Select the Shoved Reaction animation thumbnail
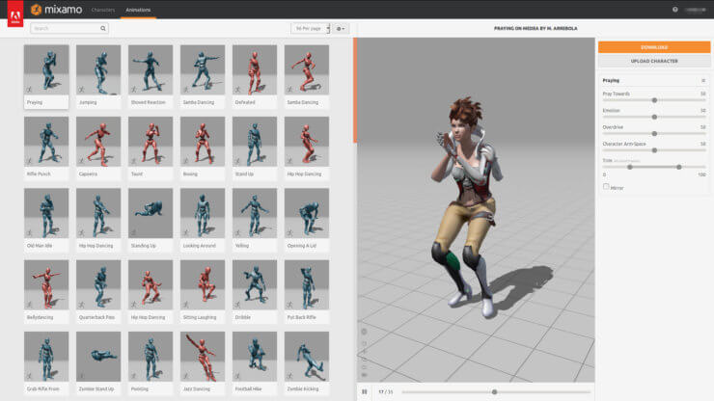The image size is (714, 401). [151, 69]
